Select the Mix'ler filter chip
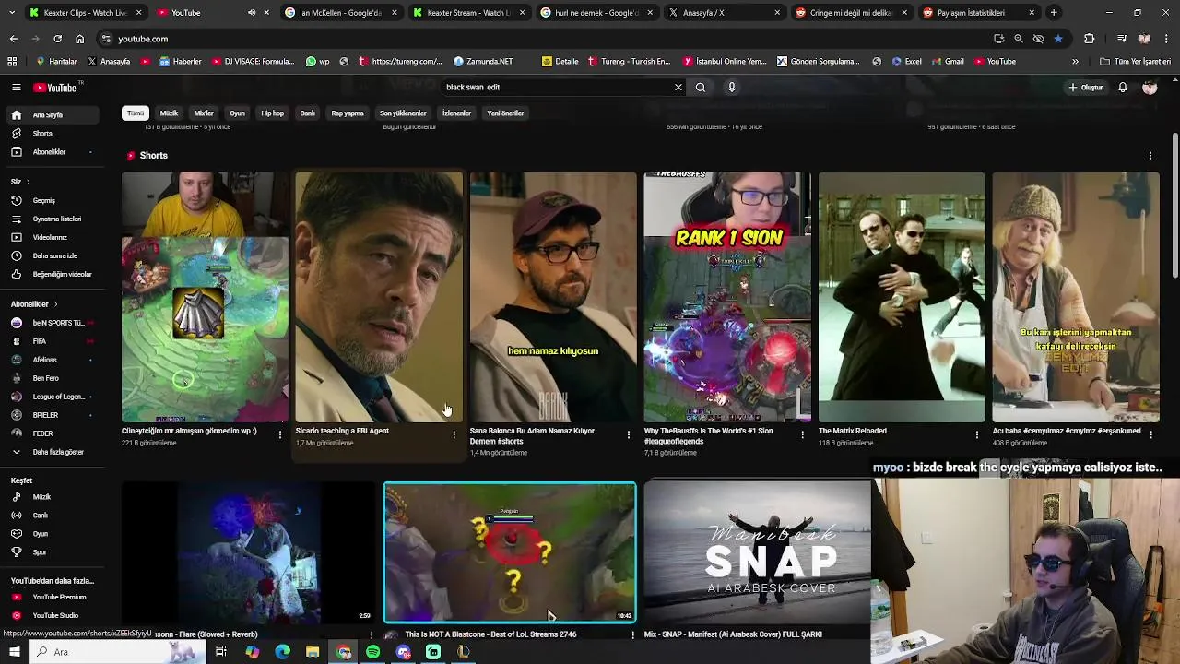 click(x=204, y=113)
